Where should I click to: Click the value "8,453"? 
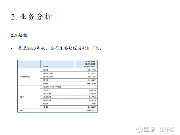tap(92, 90)
